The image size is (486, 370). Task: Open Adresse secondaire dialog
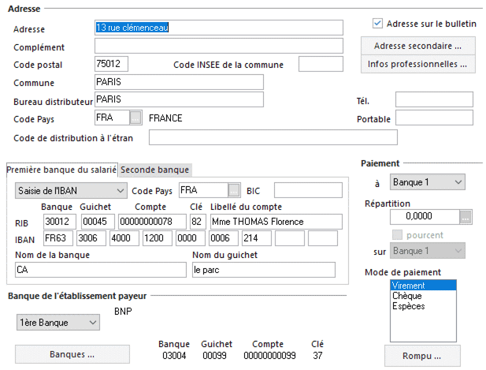coord(417,45)
